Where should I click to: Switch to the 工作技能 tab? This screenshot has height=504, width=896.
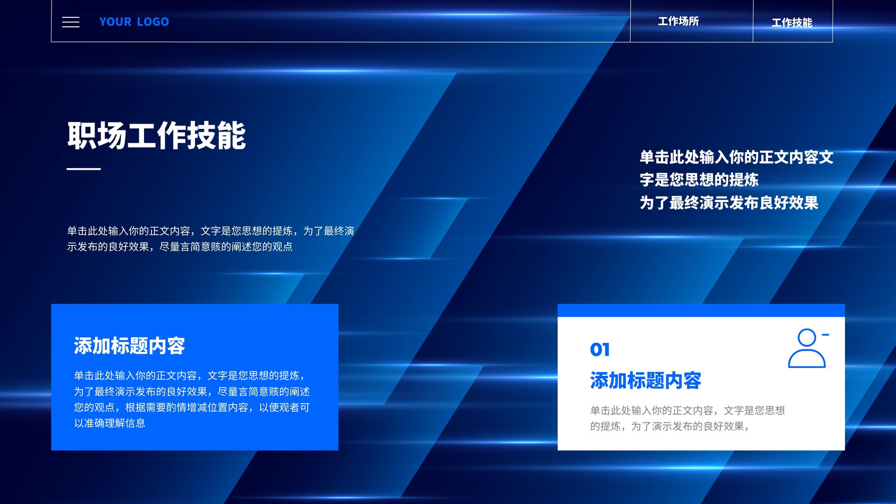tap(792, 23)
